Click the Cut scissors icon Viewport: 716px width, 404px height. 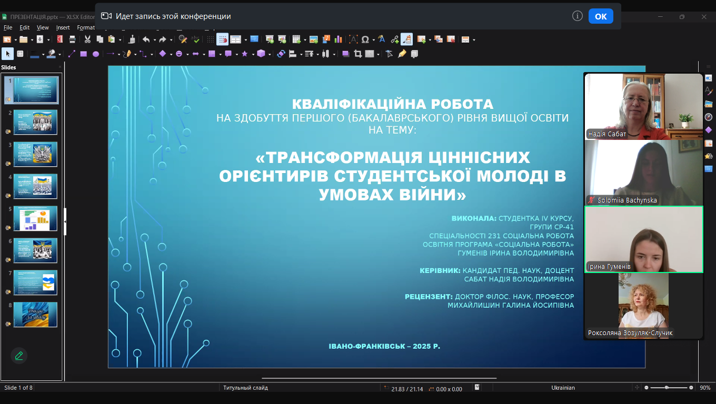[x=87, y=39]
